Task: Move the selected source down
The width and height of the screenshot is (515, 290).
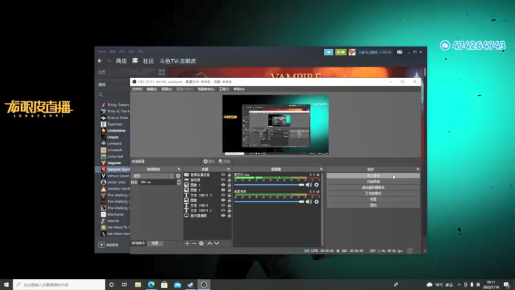Action: (217, 244)
